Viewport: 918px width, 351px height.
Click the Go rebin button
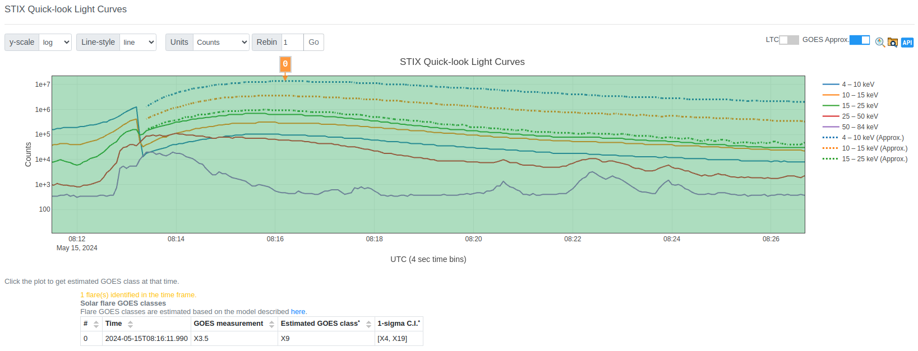(x=313, y=42)
